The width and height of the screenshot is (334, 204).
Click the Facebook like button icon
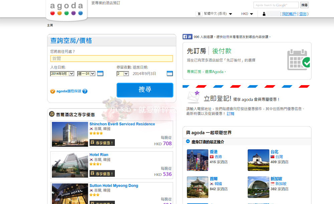[187, 37]
